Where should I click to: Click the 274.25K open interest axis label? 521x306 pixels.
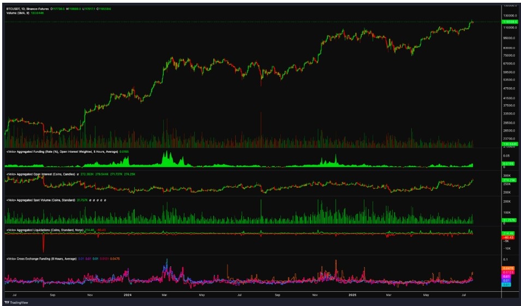click(x=510, y=180)
